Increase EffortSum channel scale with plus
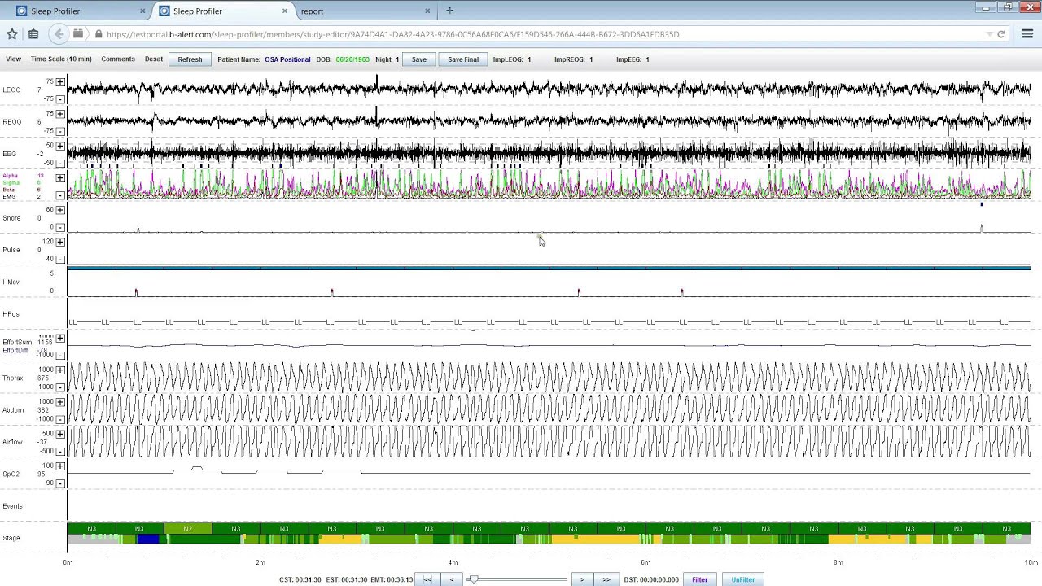Viewport: 1042px width, 586px height. tap(60, 339)
